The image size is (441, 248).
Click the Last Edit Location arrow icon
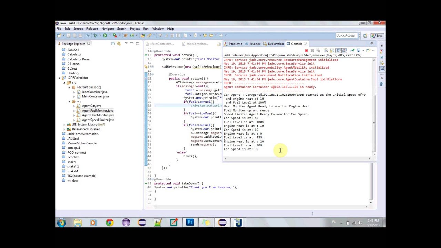tap(205, 35)
